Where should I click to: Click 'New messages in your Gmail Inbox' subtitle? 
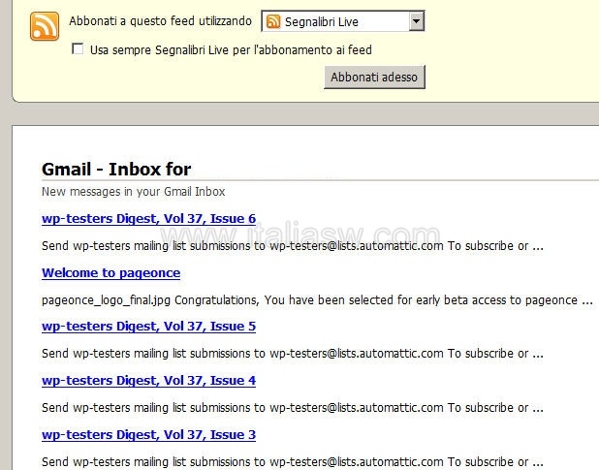134,191
